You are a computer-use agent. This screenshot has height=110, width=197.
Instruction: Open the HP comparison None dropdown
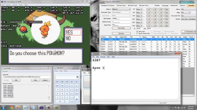click(139, 9)
